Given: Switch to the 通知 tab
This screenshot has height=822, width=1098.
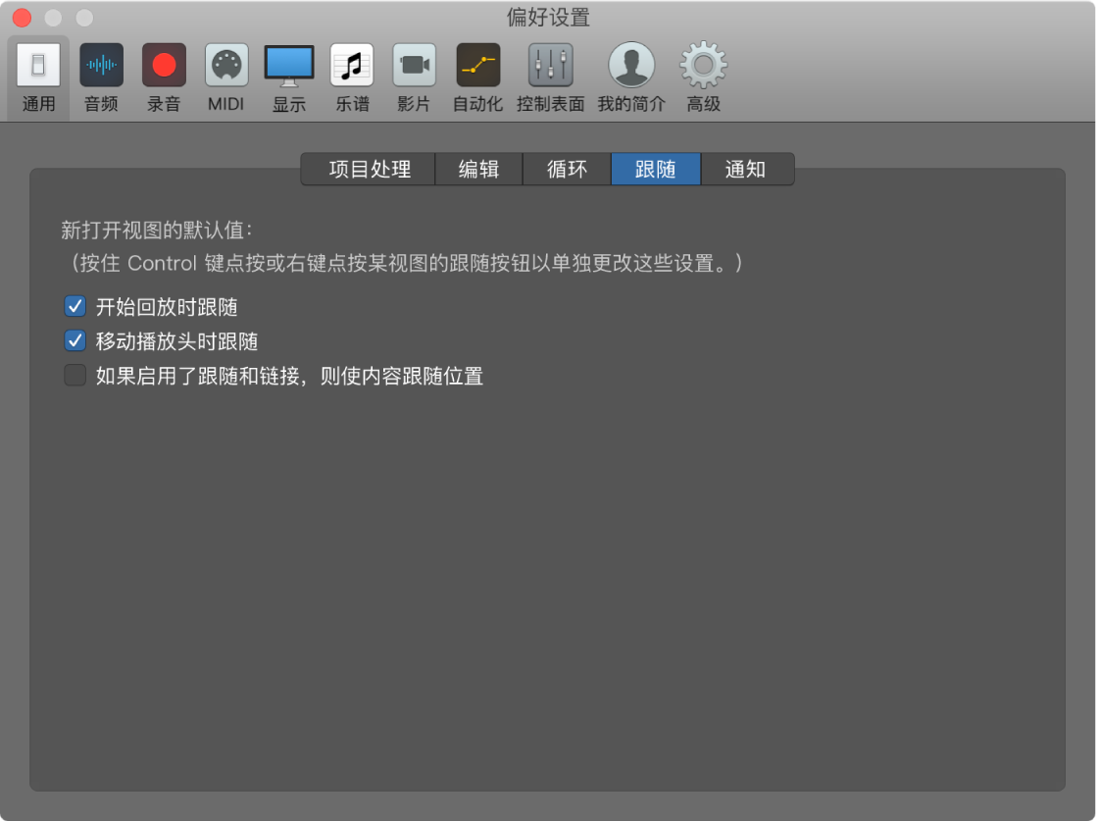Looking at the screenshot, I should click(747, 169).
